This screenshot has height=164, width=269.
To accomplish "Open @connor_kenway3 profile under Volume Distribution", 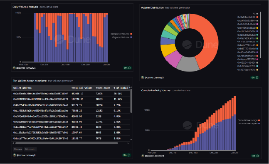I will click(x=154, y=77).
